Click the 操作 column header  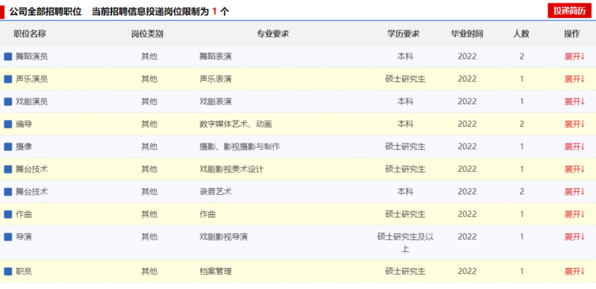point(572,34)
